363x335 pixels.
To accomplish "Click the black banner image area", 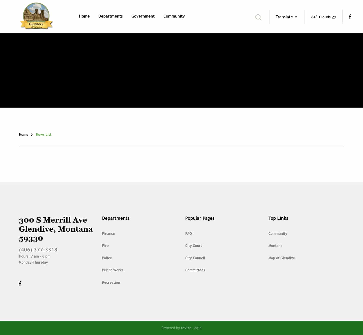I will point(181,70).
